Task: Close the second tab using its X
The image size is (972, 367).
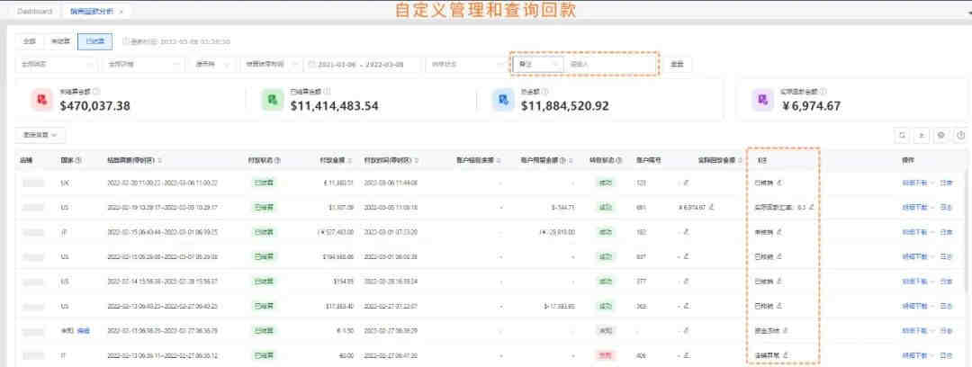Action: point(121,12)
